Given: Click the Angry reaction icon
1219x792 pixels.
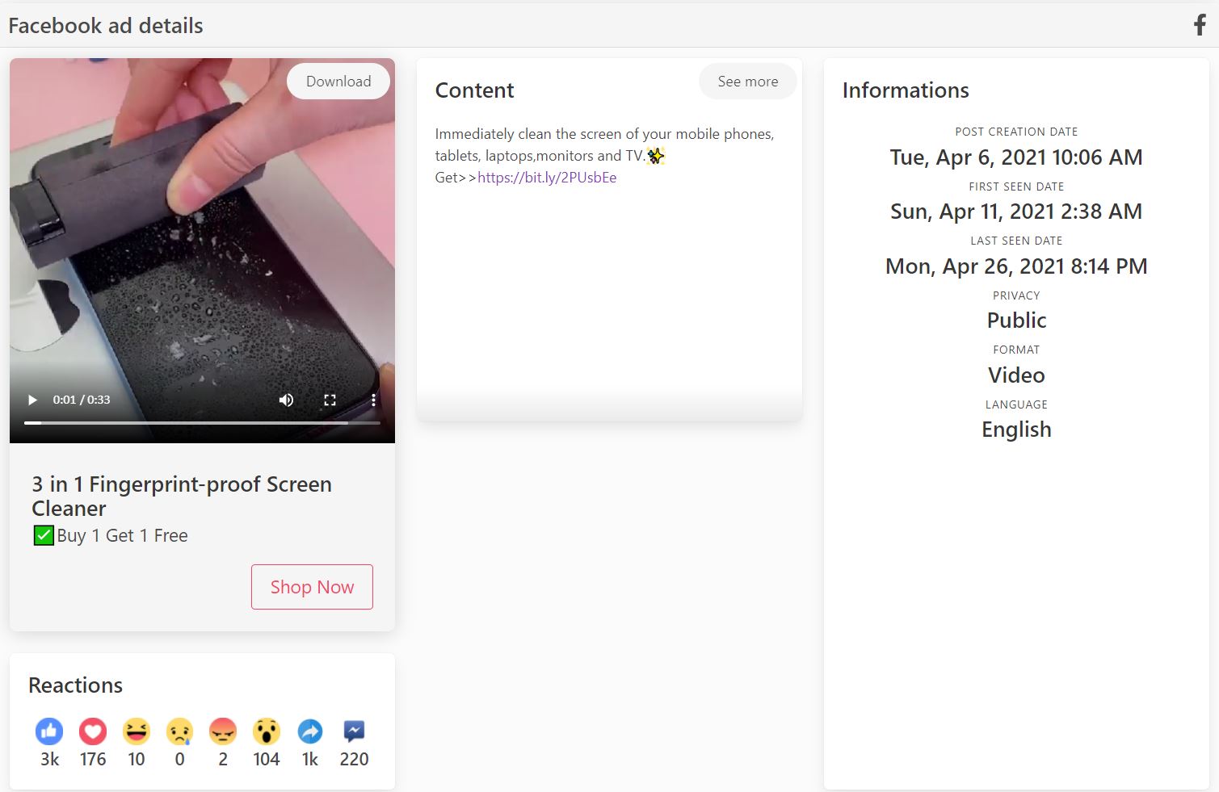Looking at the screenshot, I should click(223, 730).
